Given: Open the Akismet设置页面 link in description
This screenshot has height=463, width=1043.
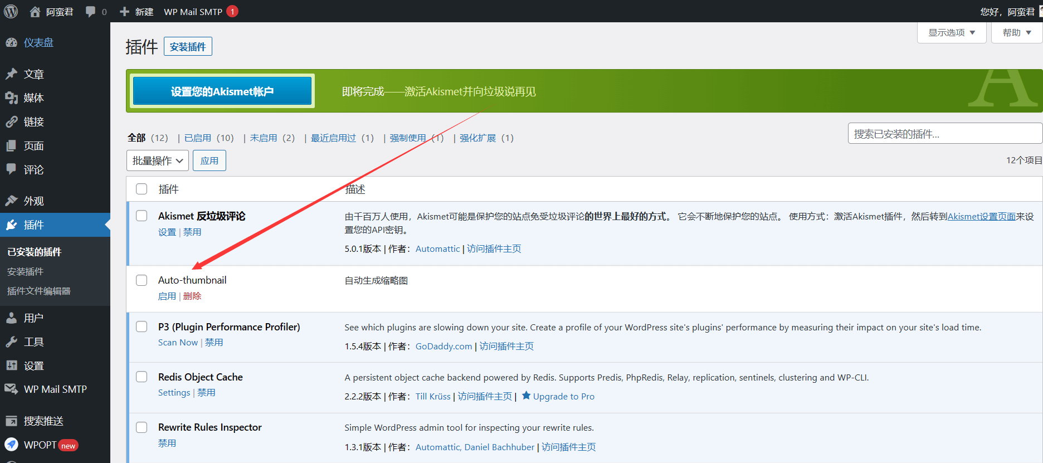Looking at the screenshot, I should pyautogui.click(x=982, y=216).
